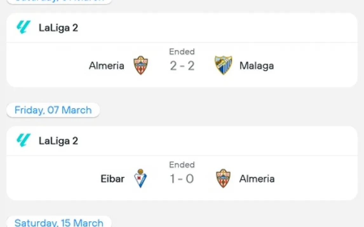This screenshot has width=364, height=227.
Task: Click the Almeria team name facing Malaga
Action: click(x=106, y=66)
